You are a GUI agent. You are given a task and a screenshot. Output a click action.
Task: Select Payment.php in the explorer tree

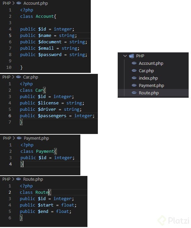tap(151, 86)
